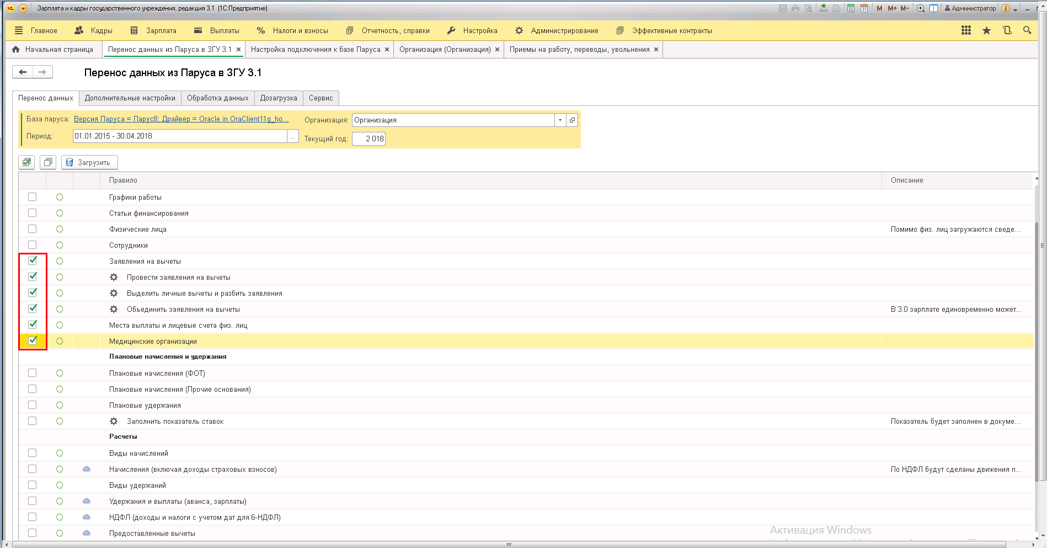Click the uncheck-all rules icon button
Viewport: 1047px width, 548px height.
[x=48, y=162]
